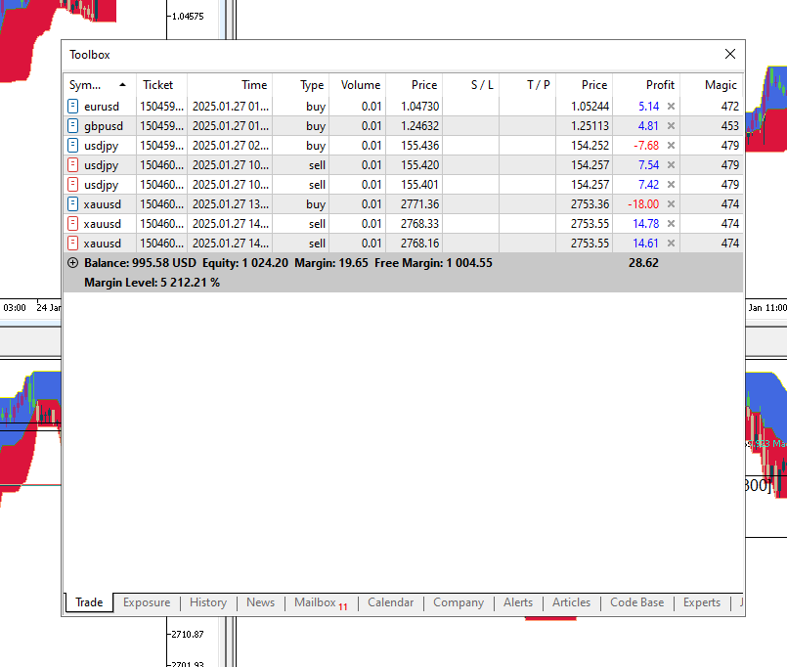Close the usdjpy sell position with 7.54 profit
The width and height of the screenshot is (787, 667).
(671, 165)
